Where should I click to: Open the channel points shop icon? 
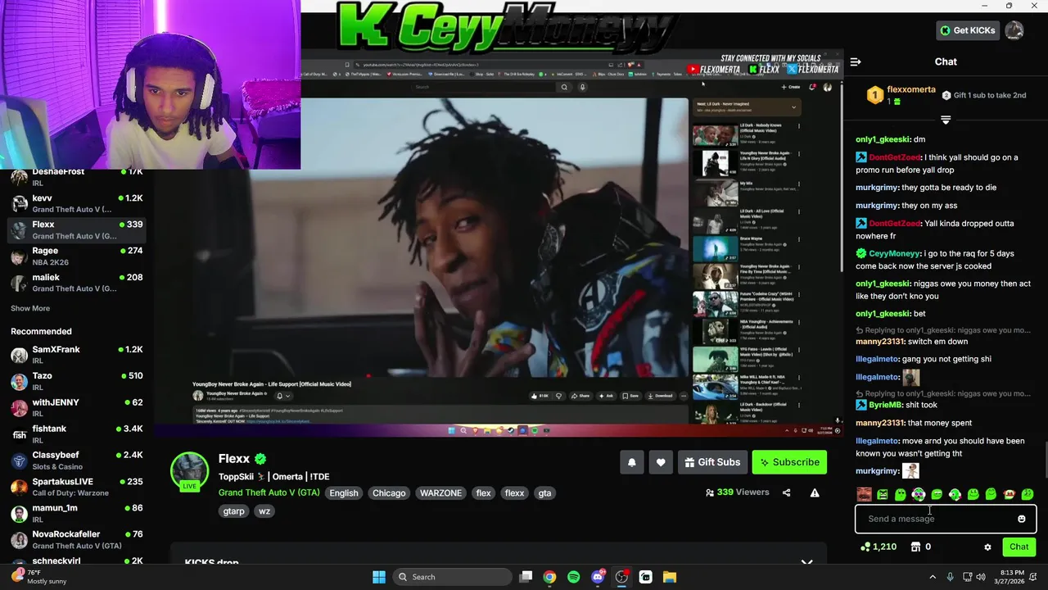click(915, 547)
